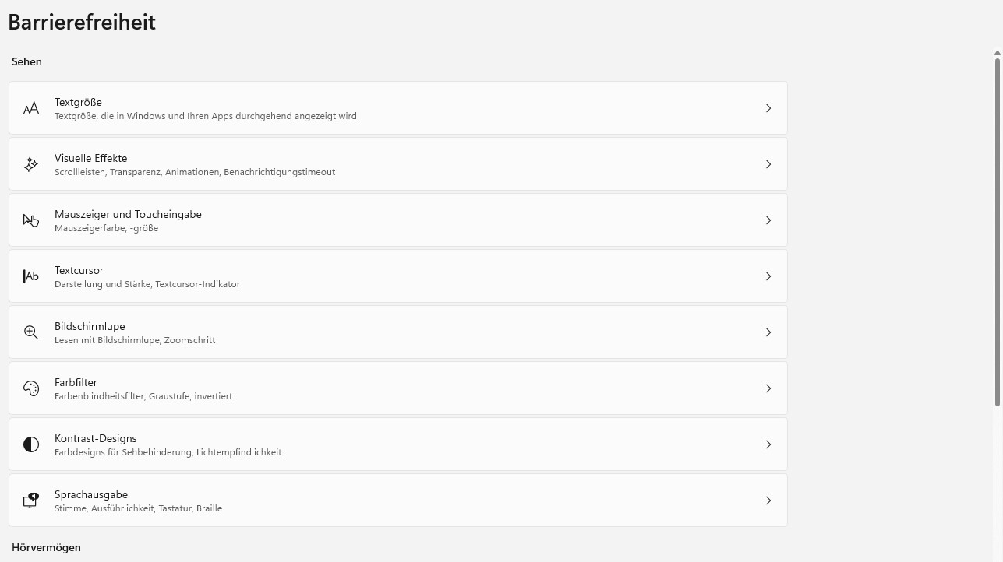The height and width of the screenshot is (562, 1003).
Task: Click the Farbfilter palette icon
Action: pyautogui.click(x=31, y=388)
